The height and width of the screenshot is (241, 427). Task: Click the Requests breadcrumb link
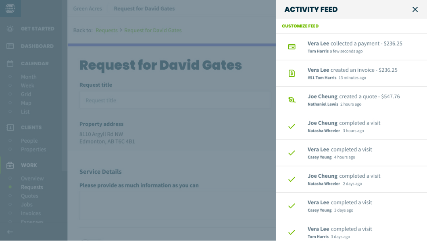(106, 30)
